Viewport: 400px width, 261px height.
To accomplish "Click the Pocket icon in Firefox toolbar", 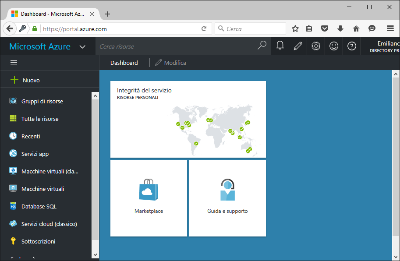I will click(325, 28).
